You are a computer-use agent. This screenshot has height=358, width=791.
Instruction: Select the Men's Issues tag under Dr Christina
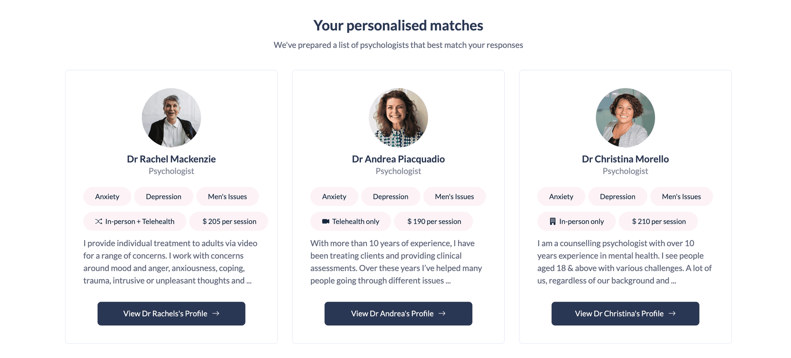[x=681, y=196]
